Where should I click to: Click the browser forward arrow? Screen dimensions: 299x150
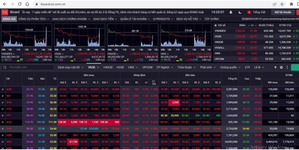pyautogui.click(x=12, y=4)
